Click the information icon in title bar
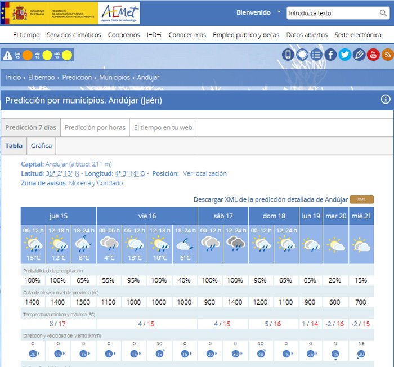This screenshot has height=367, width=394. (386, 100)
